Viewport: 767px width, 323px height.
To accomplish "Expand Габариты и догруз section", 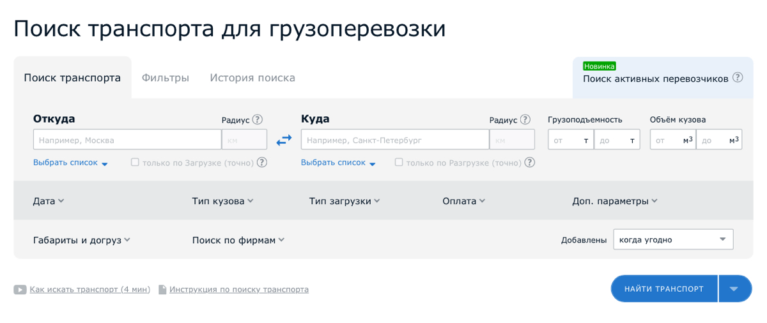I will pyautogui.click(x=82, y=240).
